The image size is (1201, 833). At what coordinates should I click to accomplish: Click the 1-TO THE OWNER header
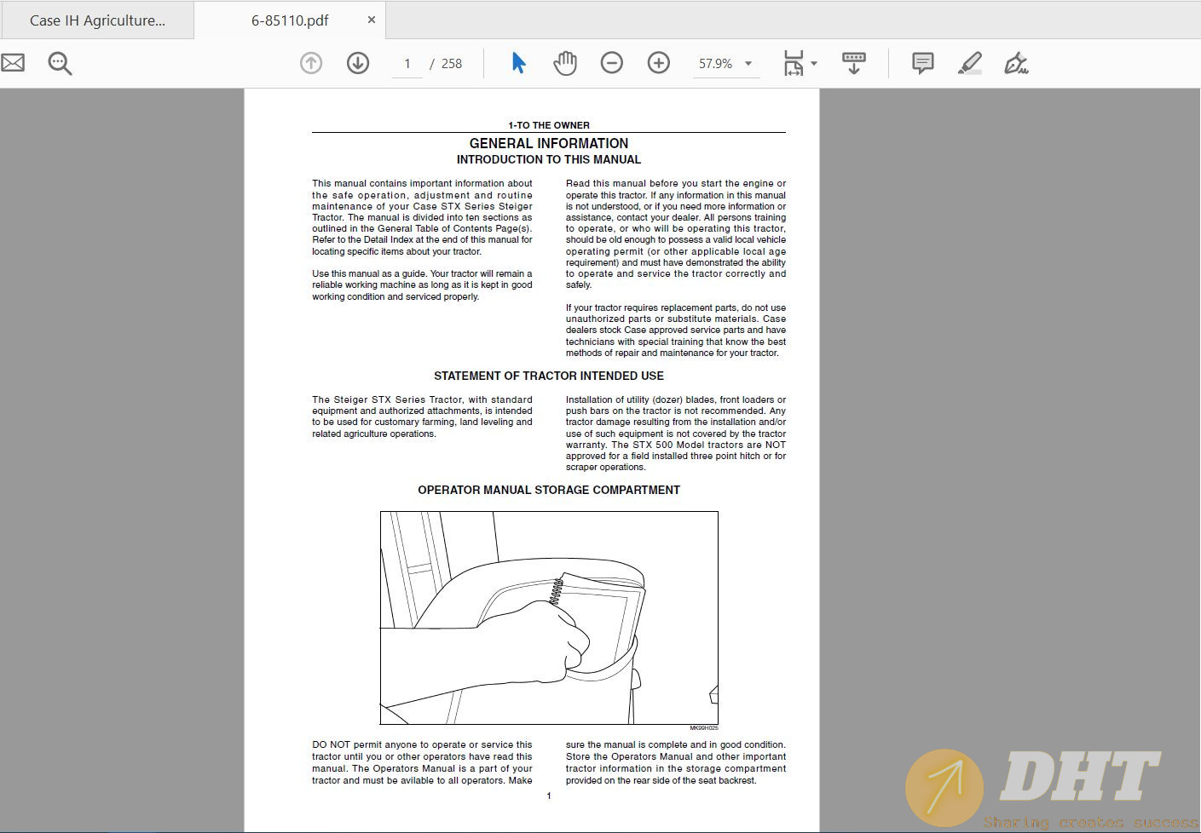[x=549, y=125]
